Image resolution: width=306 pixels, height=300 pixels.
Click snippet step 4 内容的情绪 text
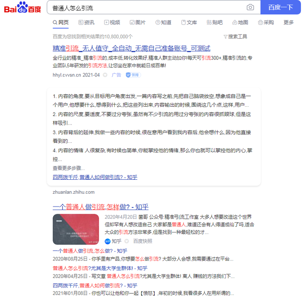[153, 155]
